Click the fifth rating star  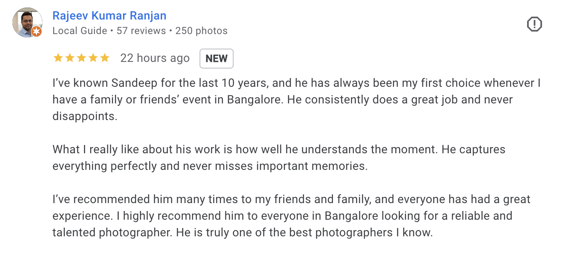tap(105, 58)
